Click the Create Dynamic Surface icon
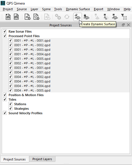The width and height of the screenshot is (132, 165). click(78, 17)
